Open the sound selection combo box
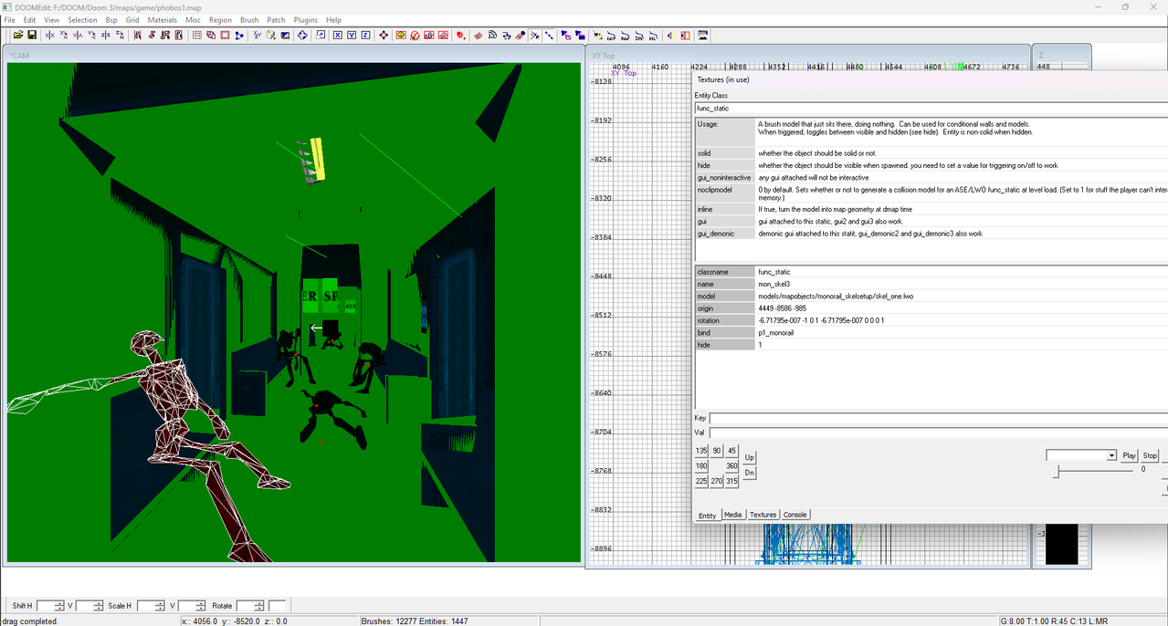 pyautogui.click(x=1081, y=455)
